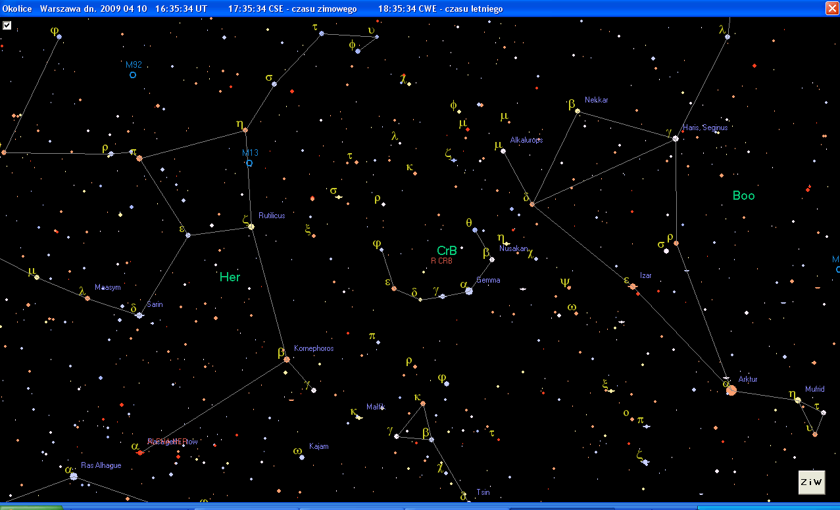Click the 'CrB' constellation label
This screenshot has width=840, height=510.
tap(447, 251)
